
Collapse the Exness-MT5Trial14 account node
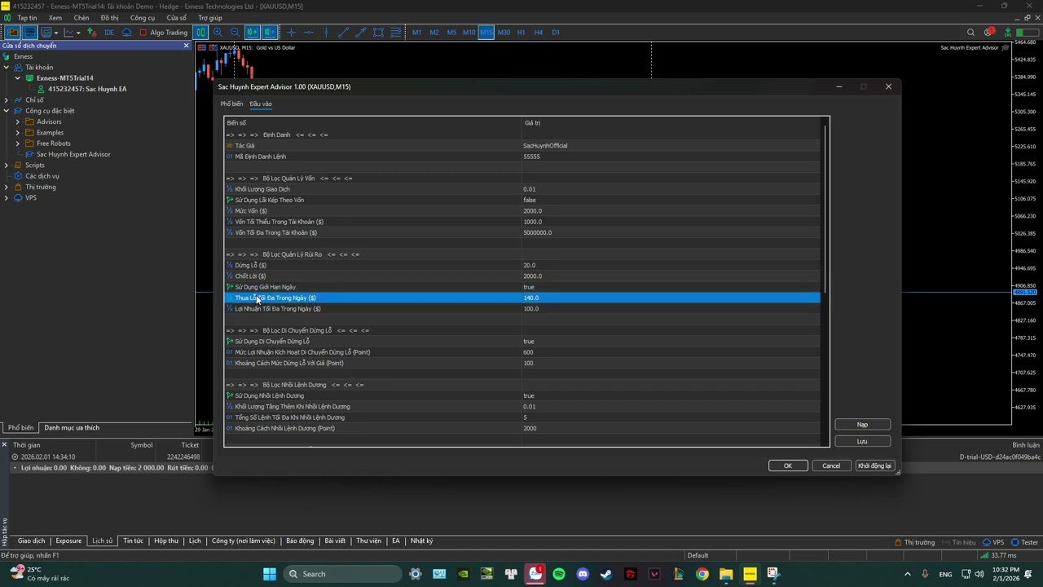[x=18, y=78]
